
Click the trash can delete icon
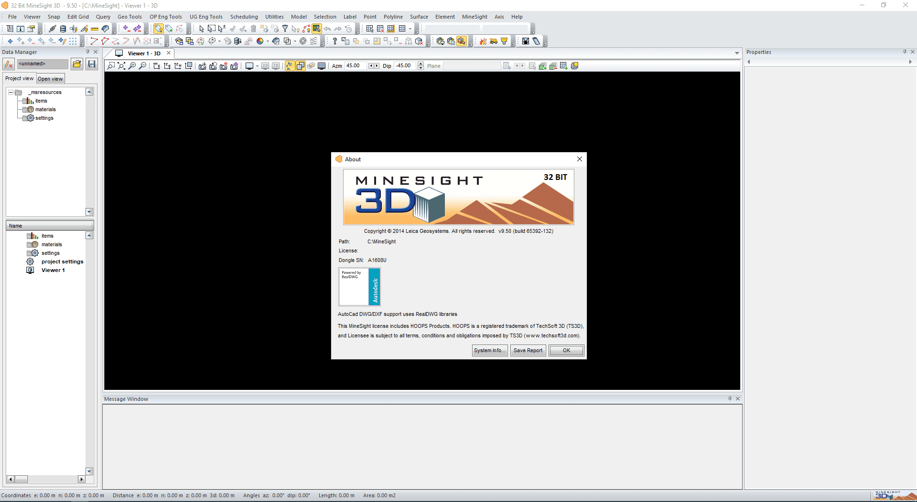(x=254, y=29)
